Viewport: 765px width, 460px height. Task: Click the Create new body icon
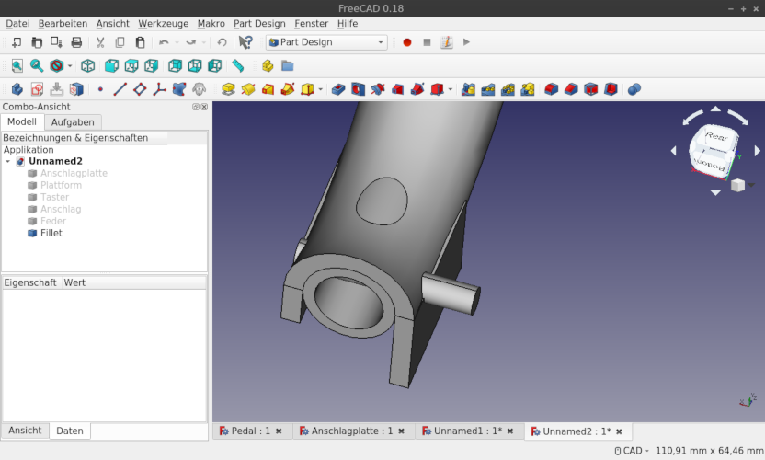(17, 89)
